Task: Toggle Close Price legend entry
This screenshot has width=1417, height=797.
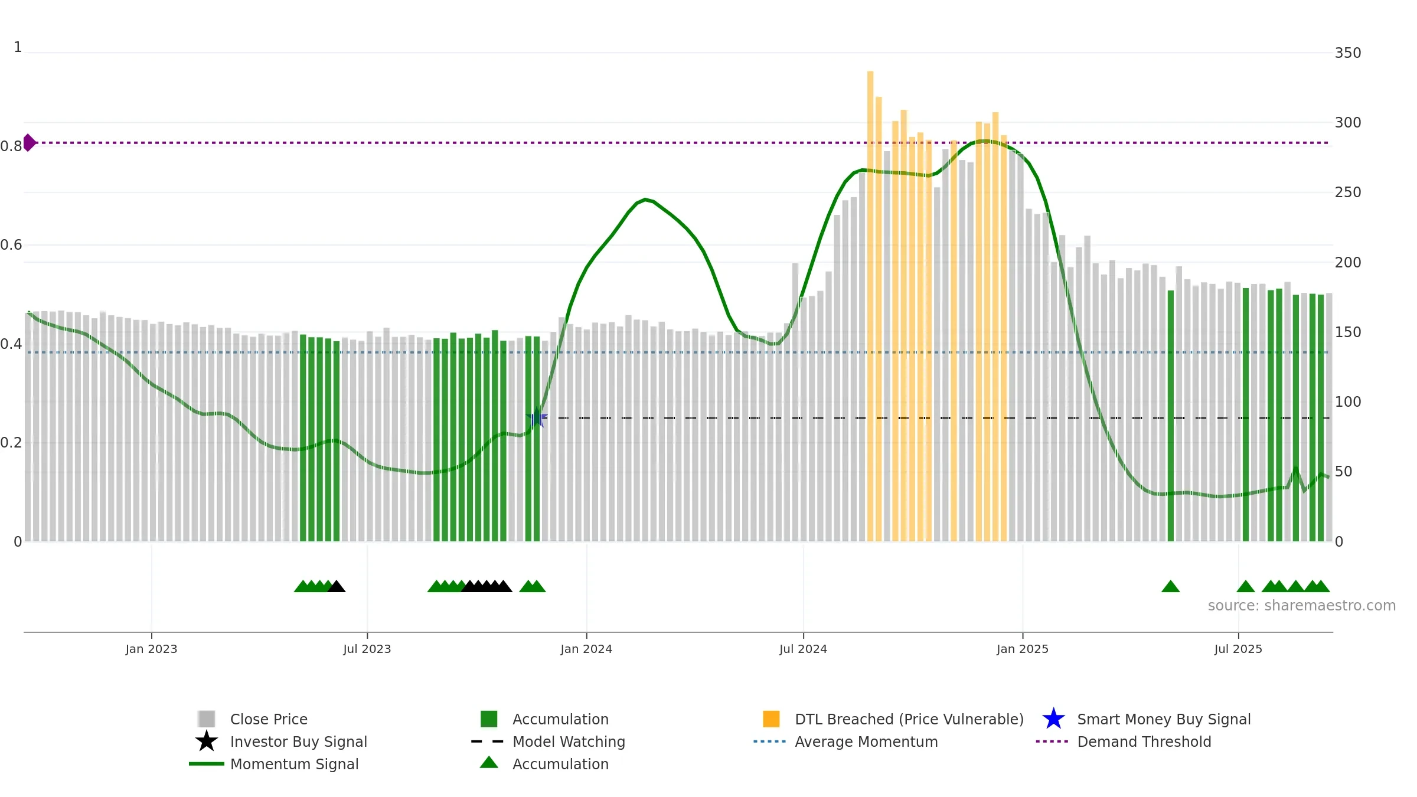Action: (x=269, y=719)
